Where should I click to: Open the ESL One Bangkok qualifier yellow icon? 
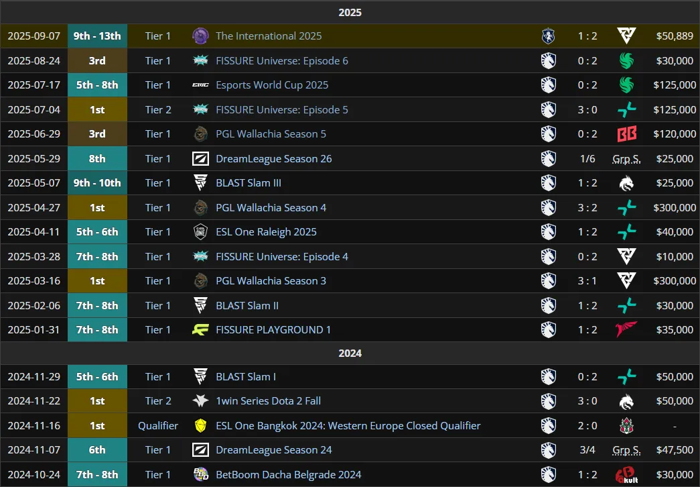point(200,426)
